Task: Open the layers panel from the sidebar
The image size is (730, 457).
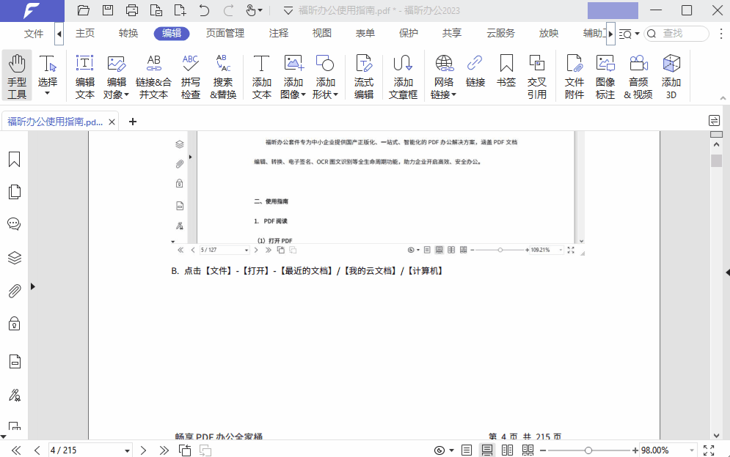Action: click(14, 258)
